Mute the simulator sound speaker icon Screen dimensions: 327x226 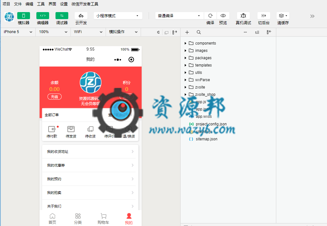(x=158, y=32)
